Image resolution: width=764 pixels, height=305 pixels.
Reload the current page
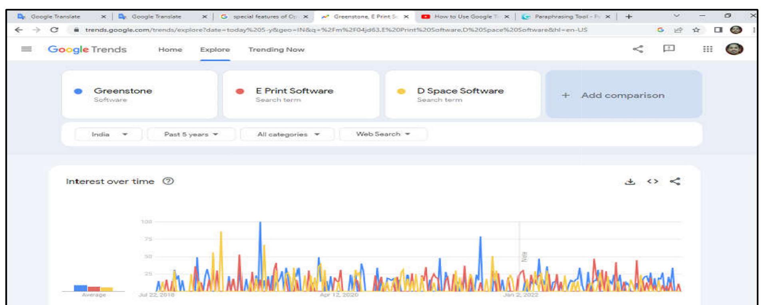pos(54,30)
